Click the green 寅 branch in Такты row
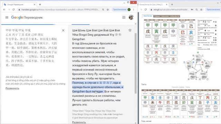 pos(192,102)
